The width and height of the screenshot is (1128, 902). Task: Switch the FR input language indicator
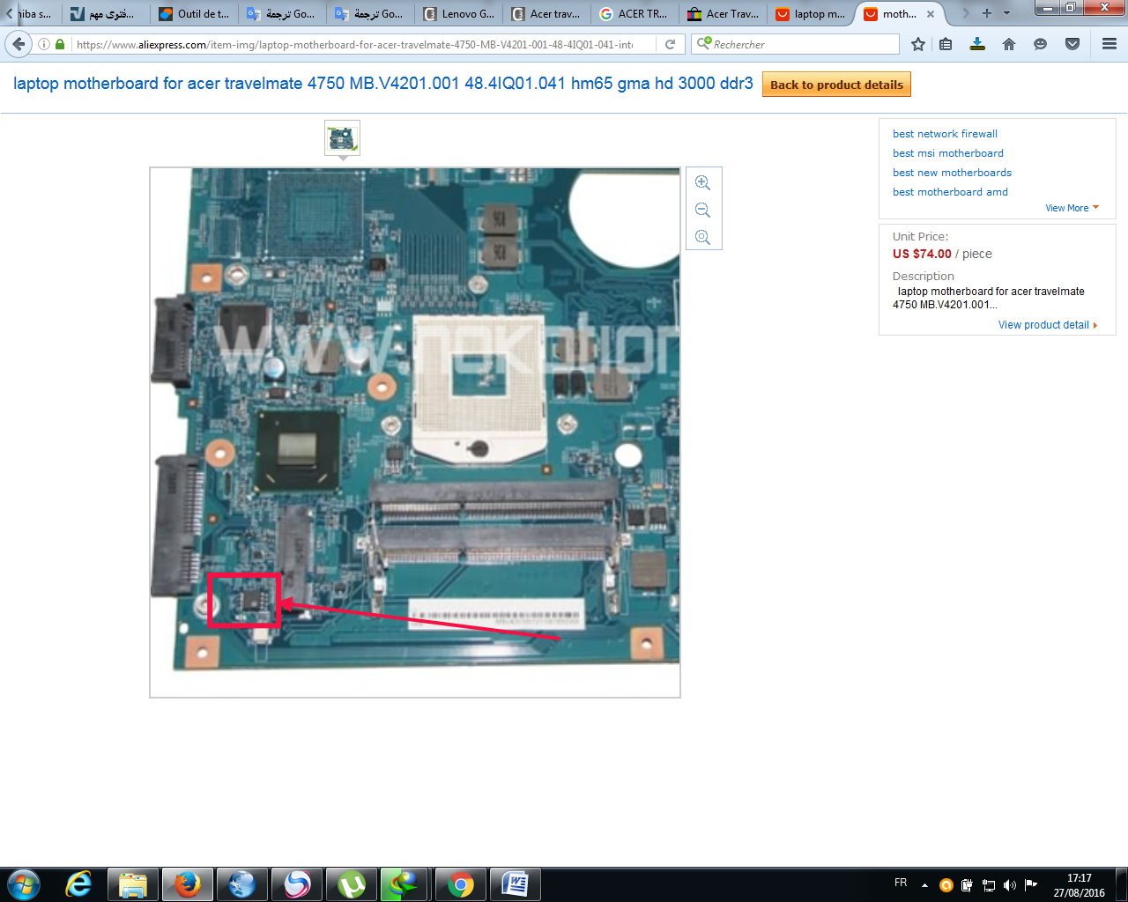coord(901,883)
